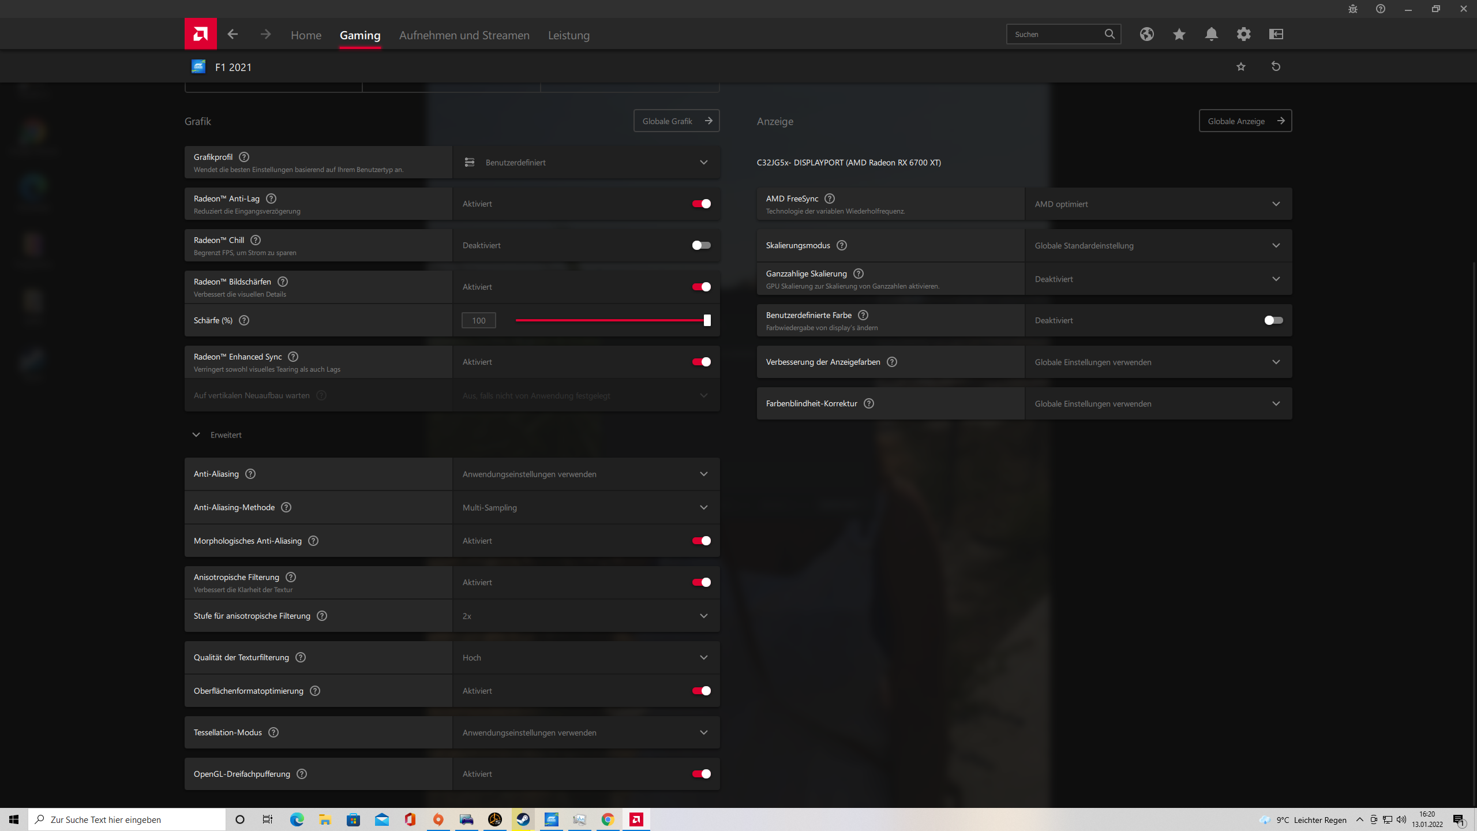This screenshot has width=1477, height=831.
Task: Click the Globale Grafik button
Action: pyautogui.click(x=676, y=121)
